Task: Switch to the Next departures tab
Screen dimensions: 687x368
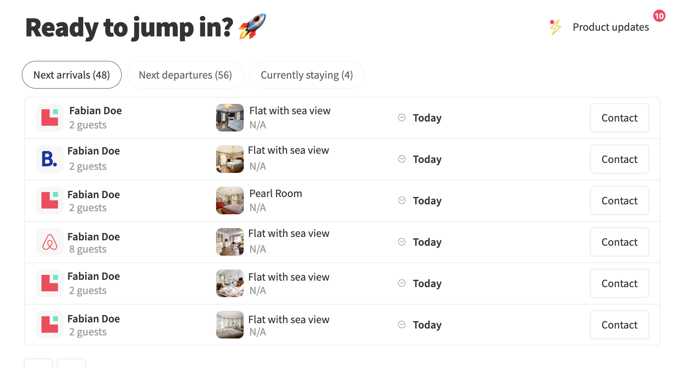Action: 185,75
